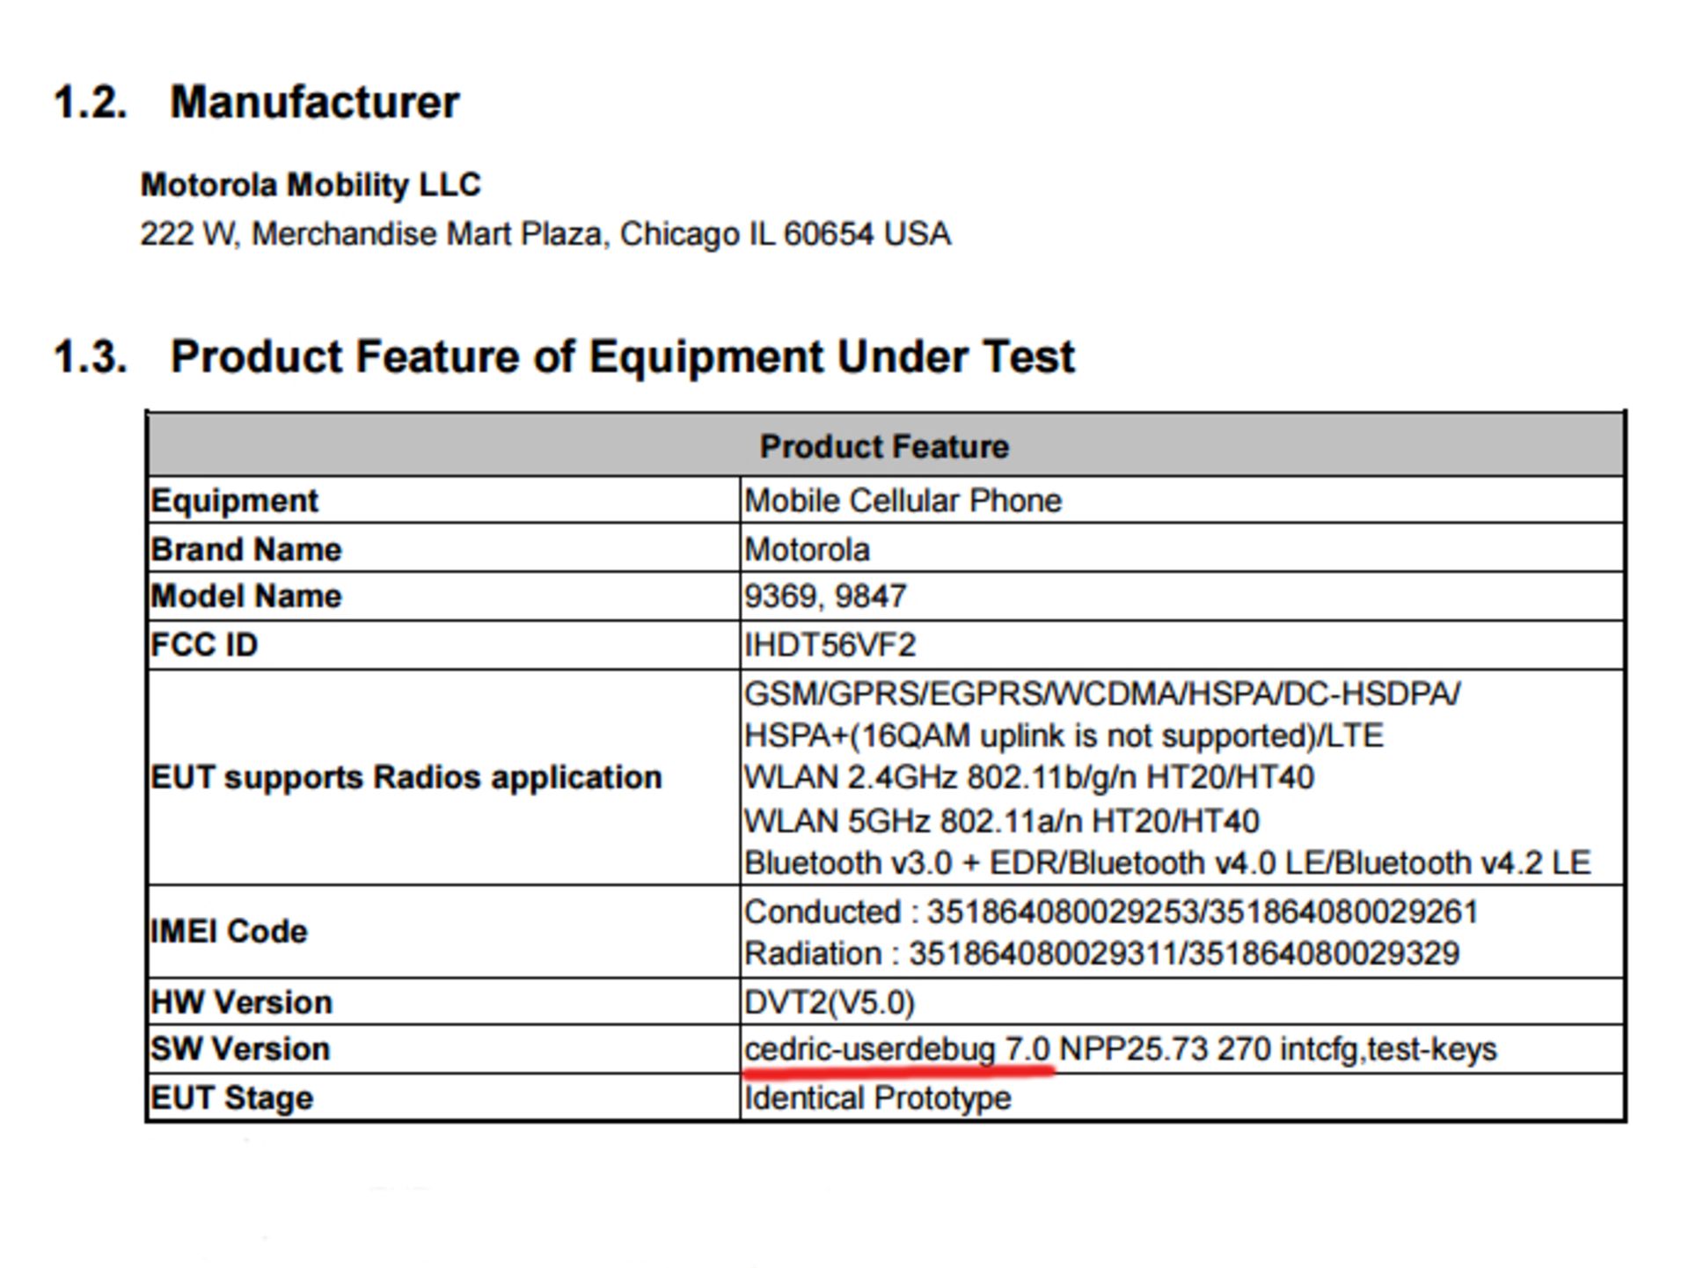Click the FCC ID value IHDT56VF2
Viewport: 1689px width, 1268px height.
[830, 645]
